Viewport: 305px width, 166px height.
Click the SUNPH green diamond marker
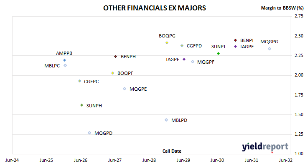tap(82, 105)
